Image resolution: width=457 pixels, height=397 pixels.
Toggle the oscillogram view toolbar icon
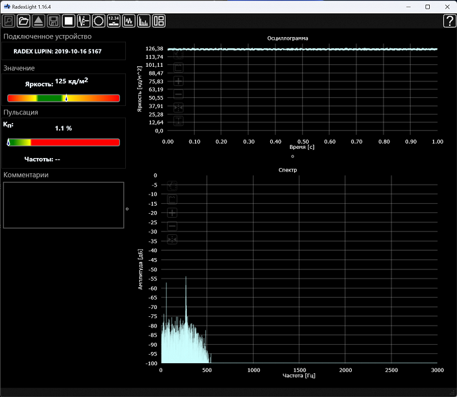pyautogui.click(x=129, y=21)
